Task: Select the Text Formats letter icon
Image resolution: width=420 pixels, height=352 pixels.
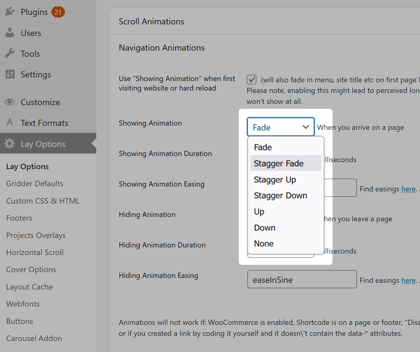Action: [x=9, y=123]
